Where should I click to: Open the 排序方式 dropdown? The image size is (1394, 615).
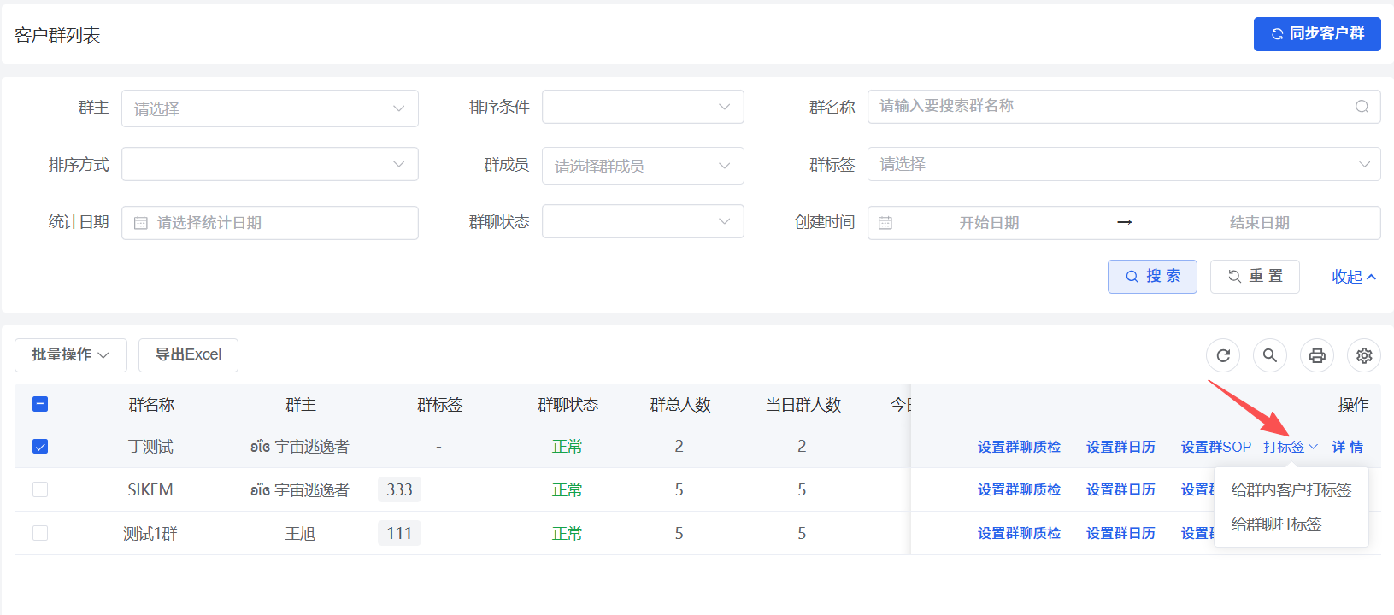tap(270, 164)
